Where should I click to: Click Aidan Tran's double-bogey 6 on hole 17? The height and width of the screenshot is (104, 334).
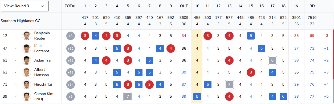click(x=272, y=60)
